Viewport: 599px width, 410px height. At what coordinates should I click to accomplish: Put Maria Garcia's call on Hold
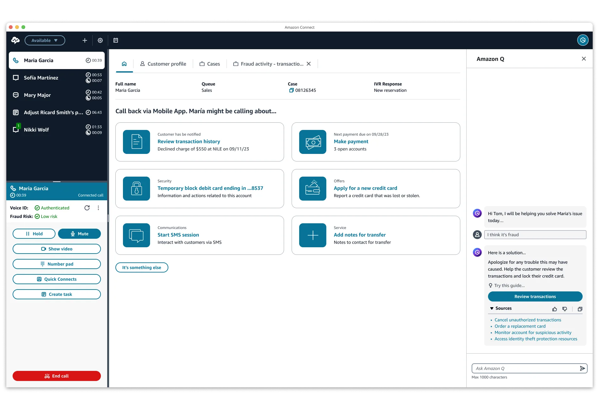click(x=34, y=234)
